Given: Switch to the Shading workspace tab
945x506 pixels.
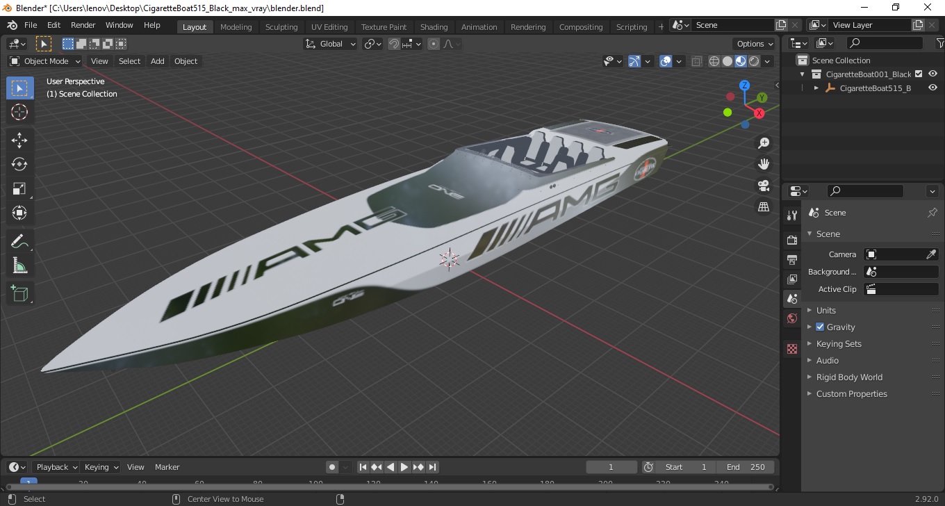Looking at the screenshot, I should (434, 27).
